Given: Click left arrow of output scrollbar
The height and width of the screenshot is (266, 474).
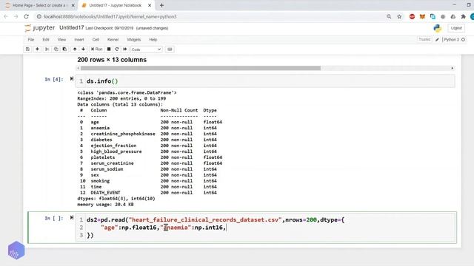Looking at the screenshot, I should (79, 68).
